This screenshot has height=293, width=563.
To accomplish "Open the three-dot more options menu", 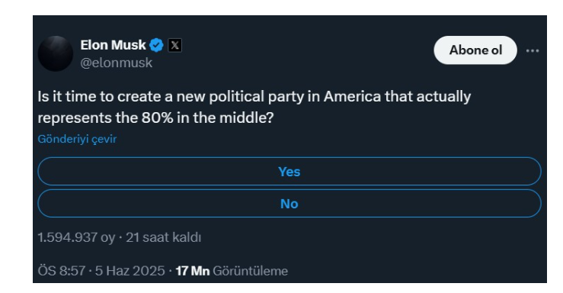I will tap(532, 50).
